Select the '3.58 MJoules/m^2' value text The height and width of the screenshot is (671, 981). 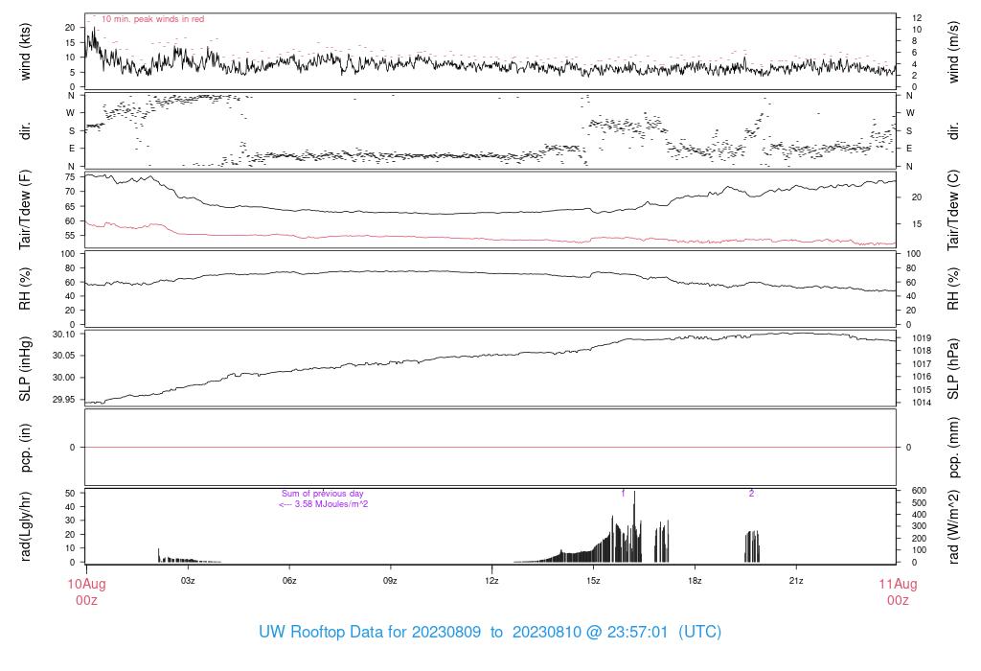pos(331,504)
